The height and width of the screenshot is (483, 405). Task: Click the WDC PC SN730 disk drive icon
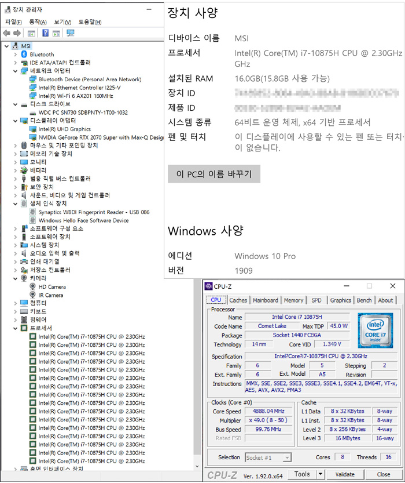(x=32, y=112)
